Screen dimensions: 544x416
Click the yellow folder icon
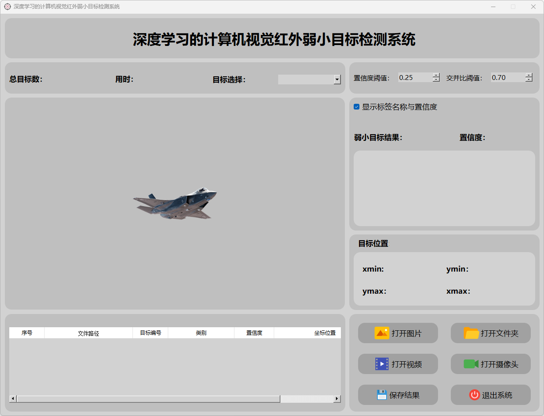point(471,333)
